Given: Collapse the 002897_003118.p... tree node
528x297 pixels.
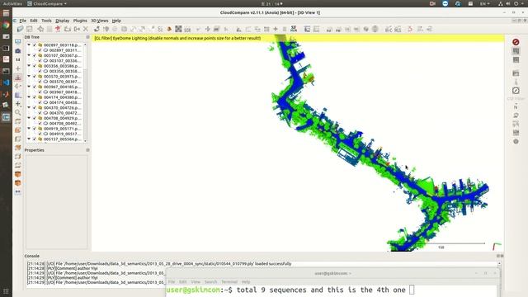Looking at the screenshot, I should (x=29, y=45).
